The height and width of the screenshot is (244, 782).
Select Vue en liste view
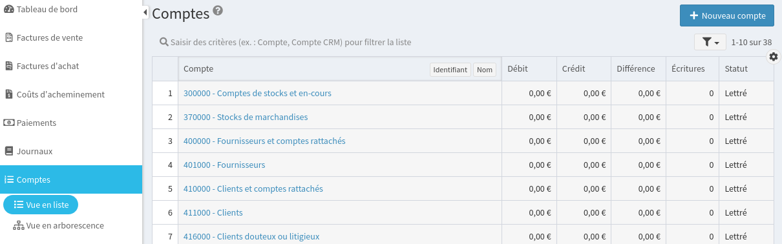point(41,205)
